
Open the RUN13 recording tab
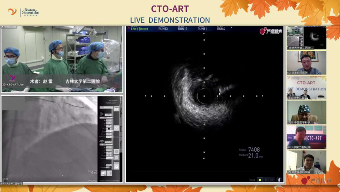click(x=163, y=29)
